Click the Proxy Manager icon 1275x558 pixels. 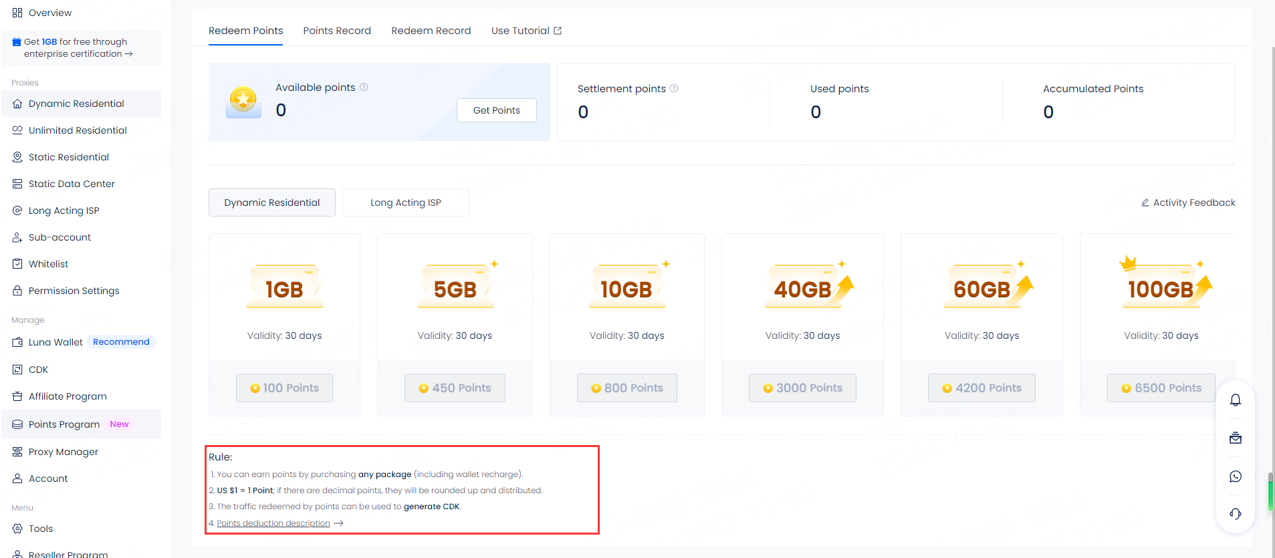click(x=17, y=452)
